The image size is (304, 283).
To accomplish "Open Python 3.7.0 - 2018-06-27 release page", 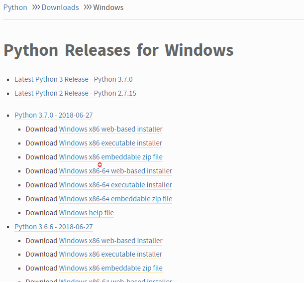I will [54, 115].
